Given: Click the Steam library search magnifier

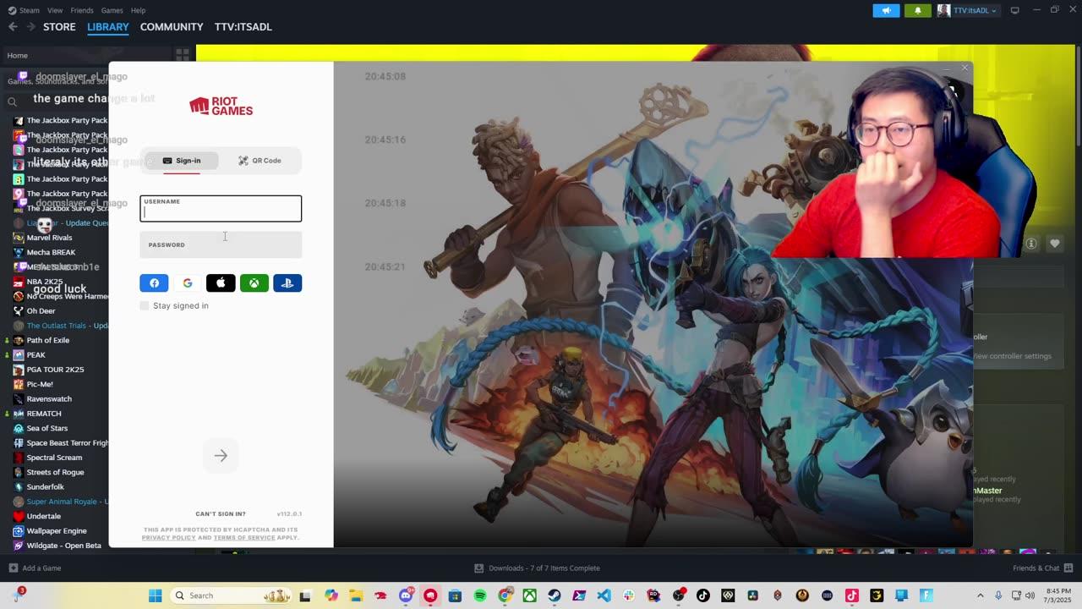Looking at the screenshot, I should pyautogui.click(x=12, y=101).
